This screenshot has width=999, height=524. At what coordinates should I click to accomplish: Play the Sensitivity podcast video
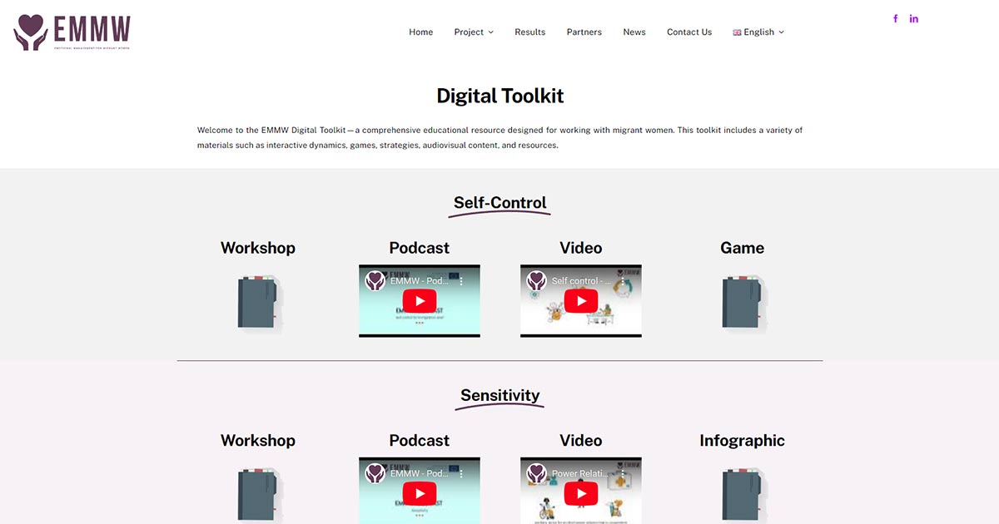(420, 494)
